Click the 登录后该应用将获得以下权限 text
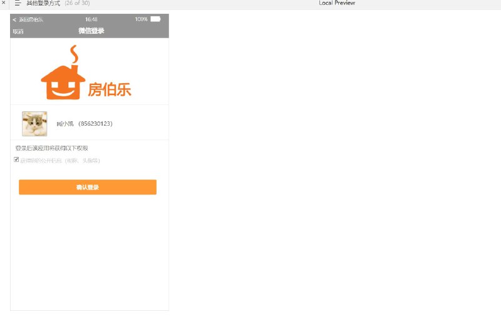Viewport: 501px width, 329px height. coord(51,148)
